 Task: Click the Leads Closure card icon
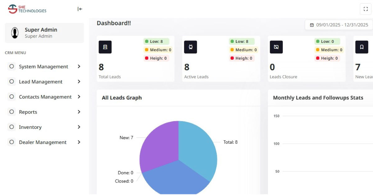click(x=276, y=47)
